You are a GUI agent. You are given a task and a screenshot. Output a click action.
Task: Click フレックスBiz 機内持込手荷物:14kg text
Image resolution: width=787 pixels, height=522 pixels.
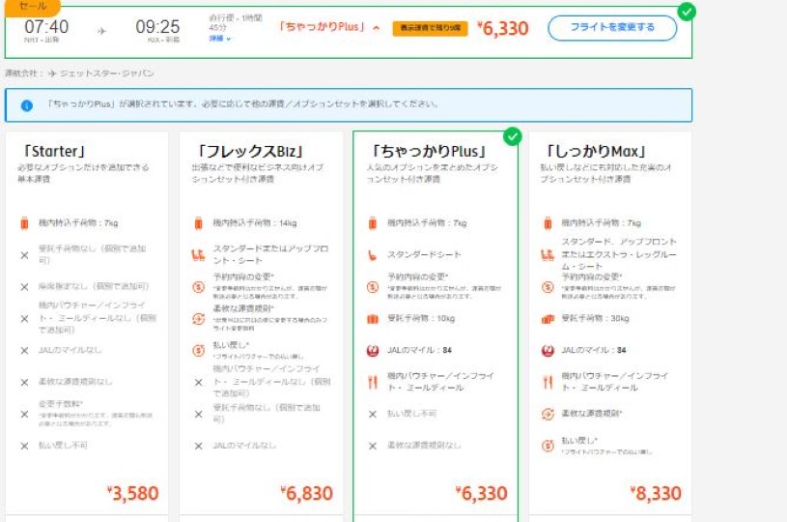pos(255,223)
